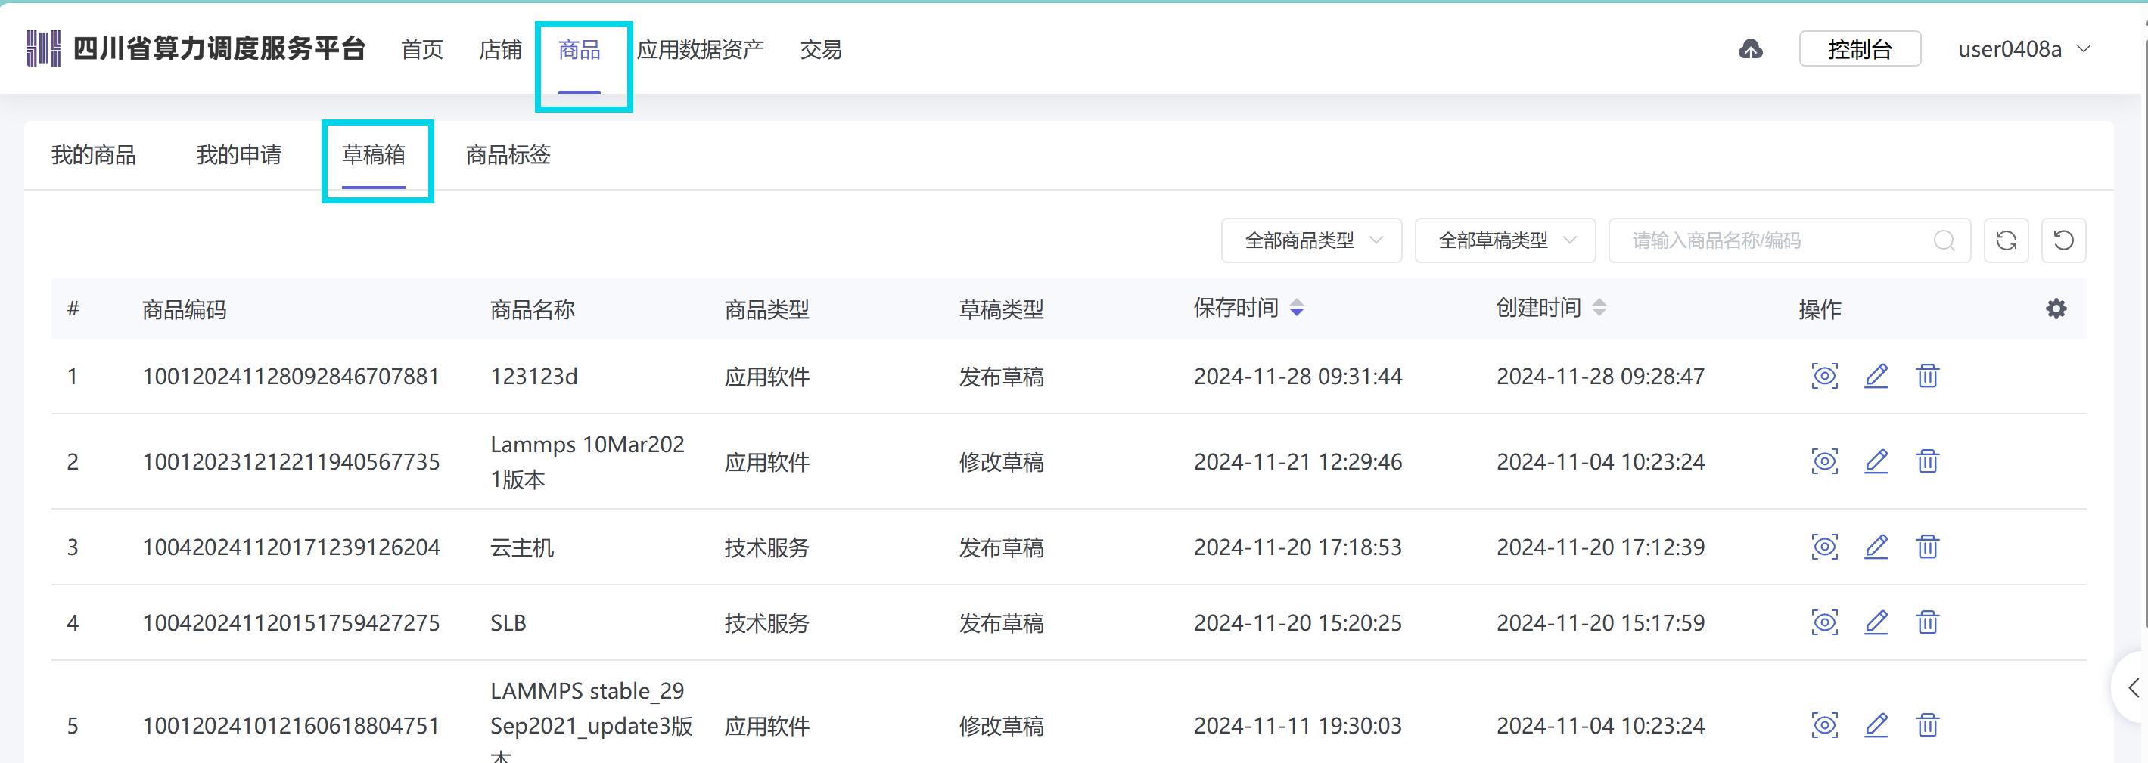Click the 控制台 button

click(x=1860, y=49)
